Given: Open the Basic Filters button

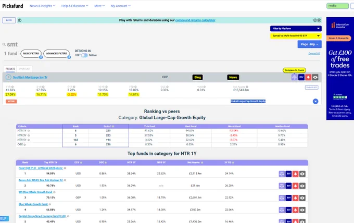Looking at the screenshot, I should coord(31,54).
